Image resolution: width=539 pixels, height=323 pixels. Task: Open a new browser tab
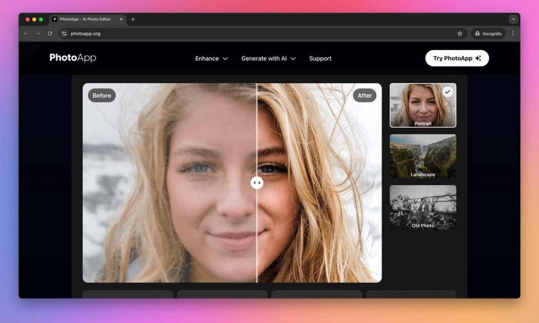coord(133,19)
